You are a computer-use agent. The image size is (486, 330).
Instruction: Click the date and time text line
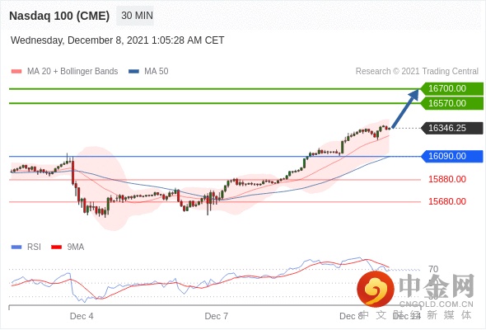tap(117, 40)
